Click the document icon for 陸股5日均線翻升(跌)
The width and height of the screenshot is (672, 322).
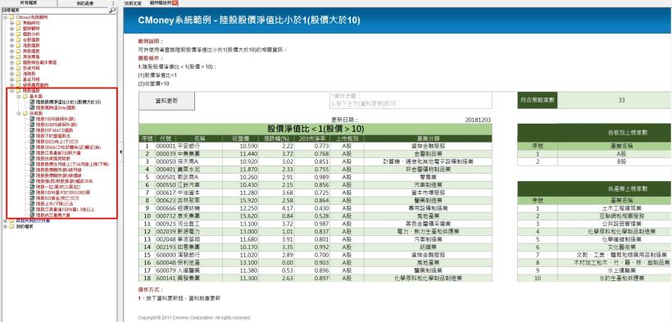[x=33, y=119]
